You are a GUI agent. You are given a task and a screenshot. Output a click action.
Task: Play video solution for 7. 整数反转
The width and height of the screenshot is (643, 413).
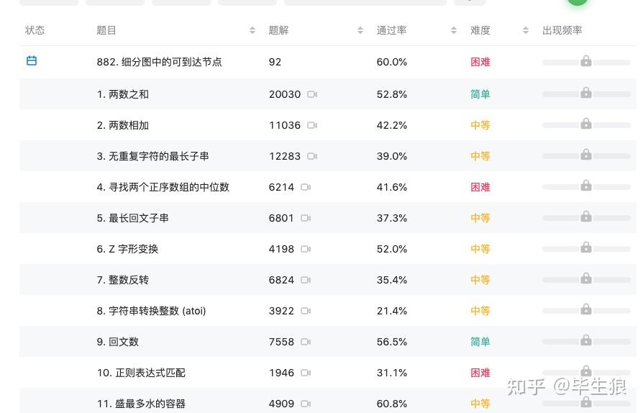click(x=306, y=280)
